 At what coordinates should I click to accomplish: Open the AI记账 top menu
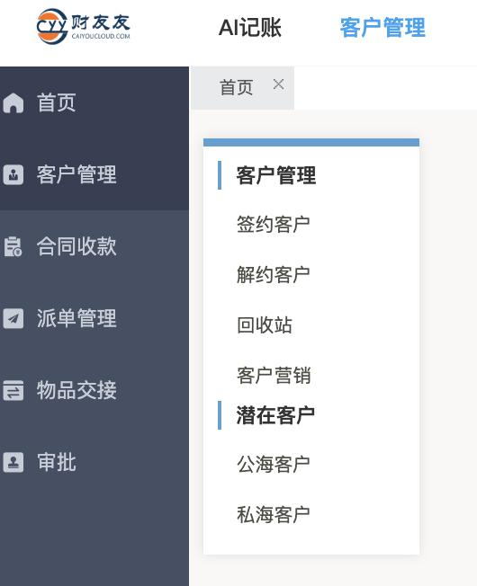click(250, 27)
